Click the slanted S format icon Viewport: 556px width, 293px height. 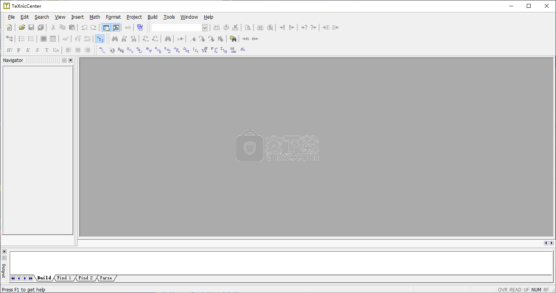click(x=37, y=50)
